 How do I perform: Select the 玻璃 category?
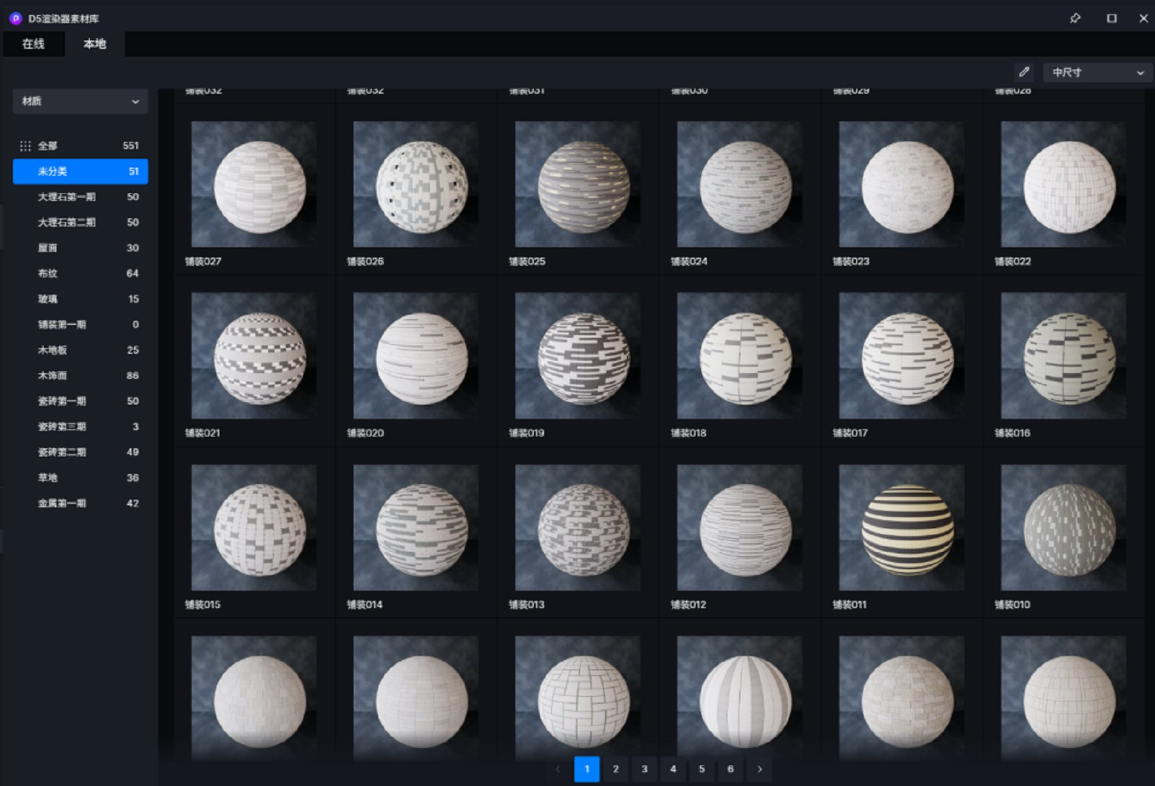click(x=48, y=299)
